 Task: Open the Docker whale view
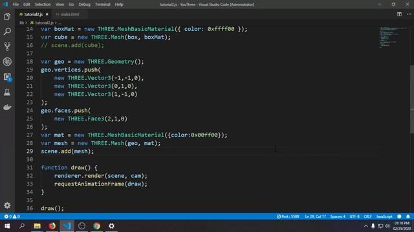(x=7, y=107)
